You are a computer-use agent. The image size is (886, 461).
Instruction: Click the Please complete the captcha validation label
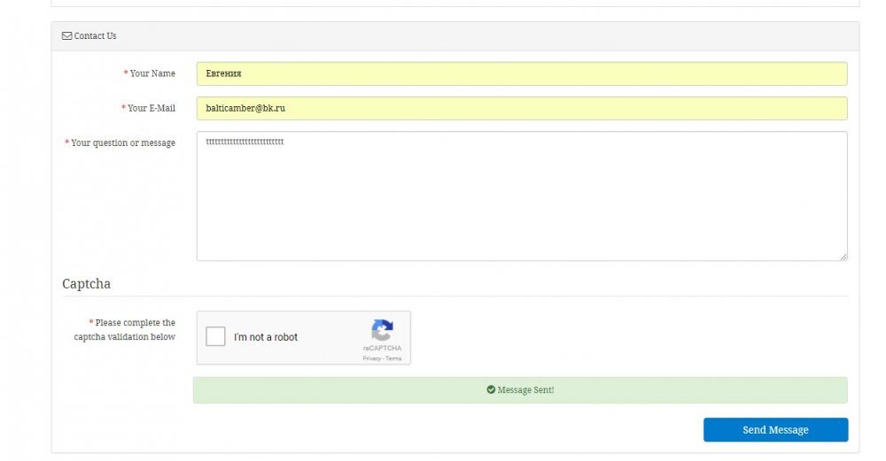point(125,329)
